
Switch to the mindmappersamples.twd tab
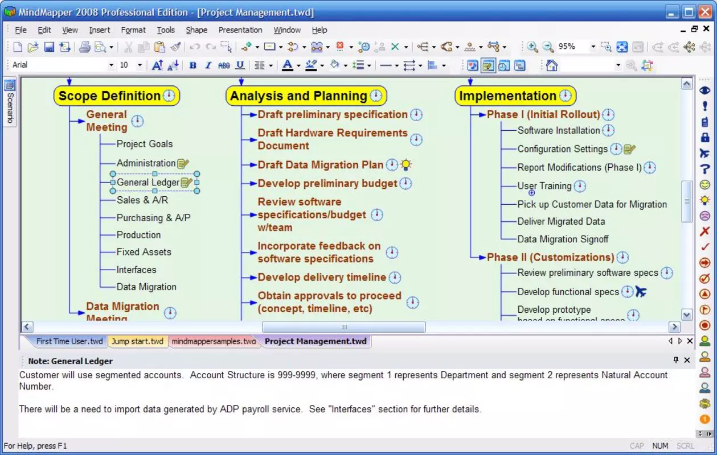pyautogui.click(x=214, y=341)
